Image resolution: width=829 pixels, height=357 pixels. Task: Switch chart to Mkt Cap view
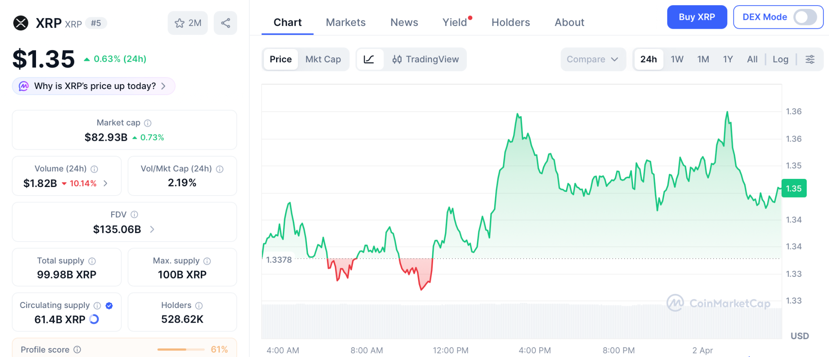(x=323, y=59)
